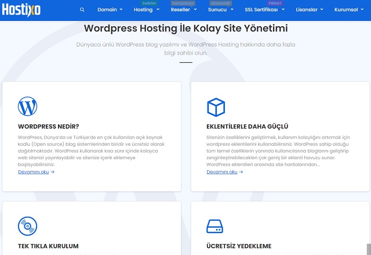Click the EKLENTİLERLE DAHA GÜÇLÜ heading
The image size is (371, 255).
pyautogui.click(x=248, y=126)
